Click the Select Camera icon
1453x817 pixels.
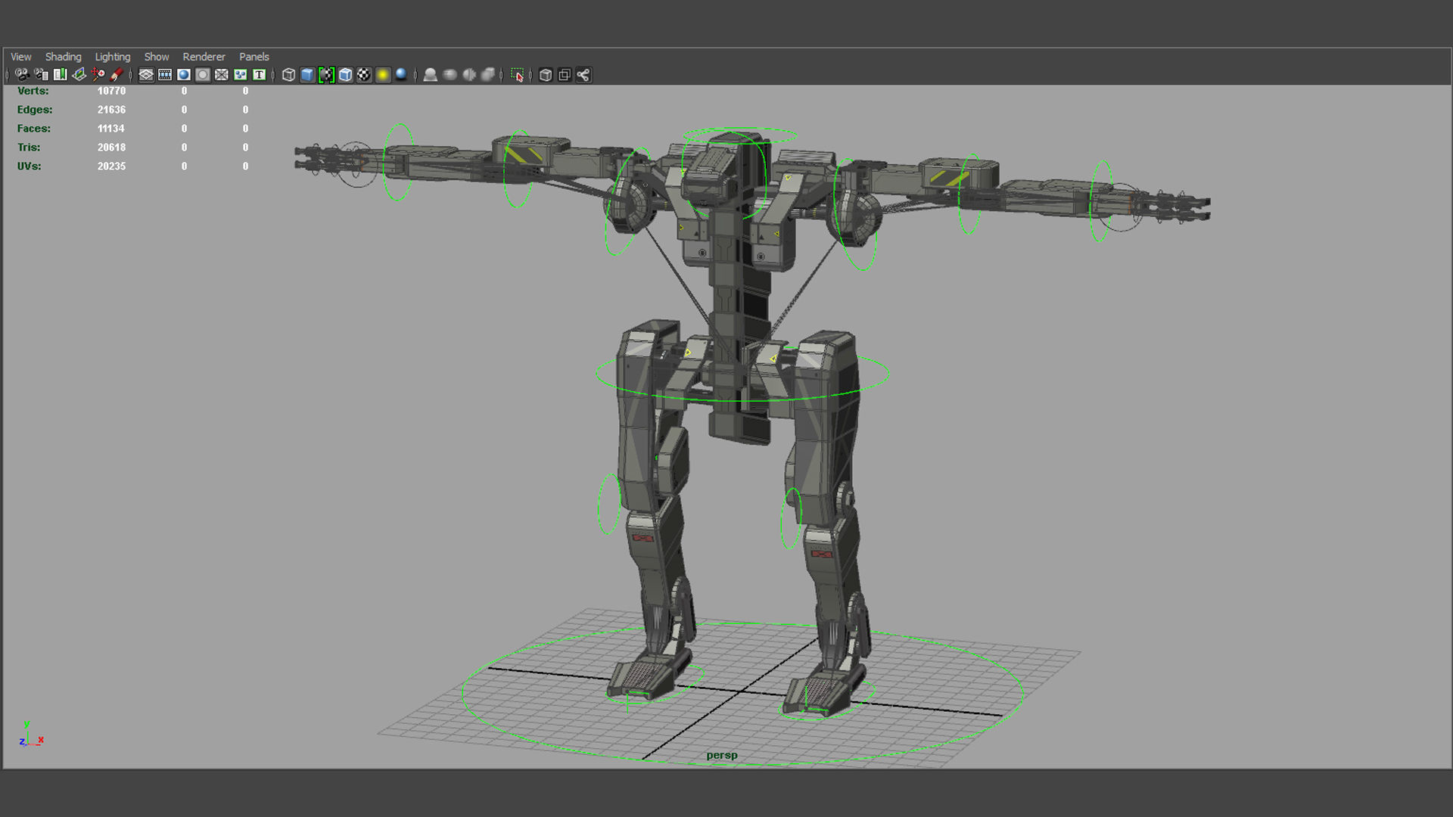(22, 75)
